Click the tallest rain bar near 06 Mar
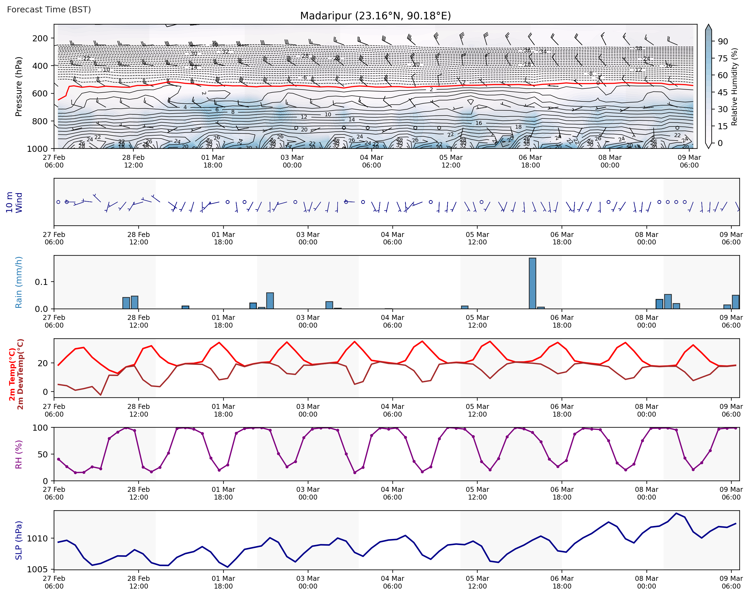This screenshot has width=749, height=596. [x=532, y=283]
